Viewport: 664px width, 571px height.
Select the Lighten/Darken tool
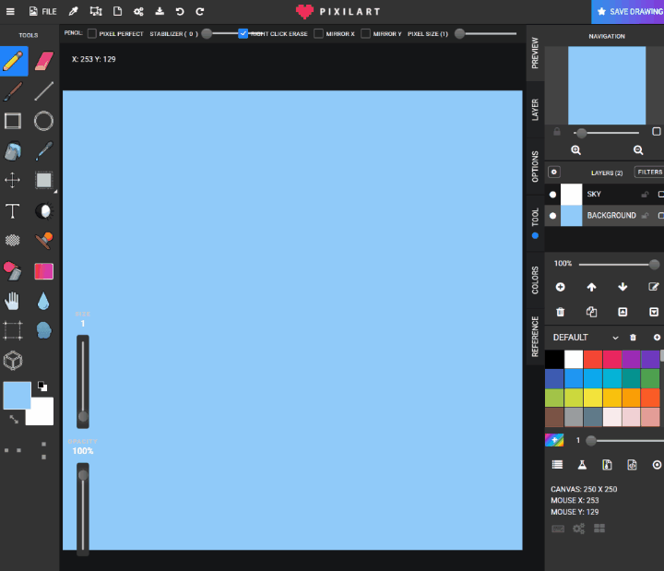coord(44,210)
